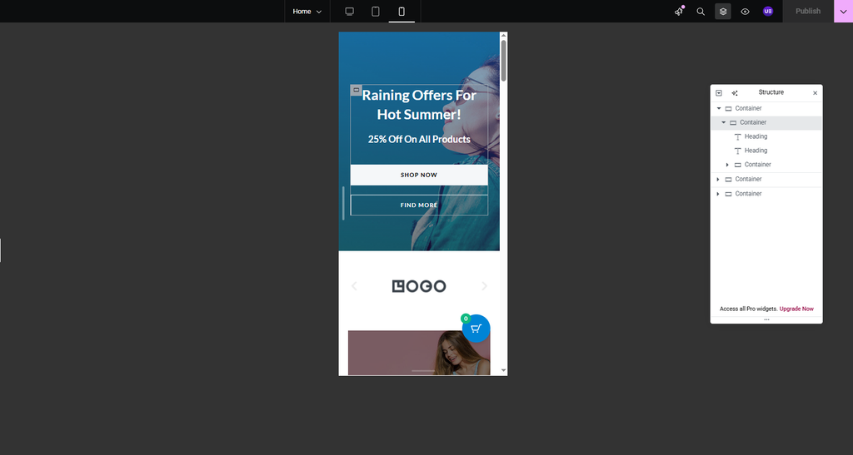Go to previous logo in carousel
The height and width of the screenshot is (455, 853).
pyautogui.click(x=354, y=286)
